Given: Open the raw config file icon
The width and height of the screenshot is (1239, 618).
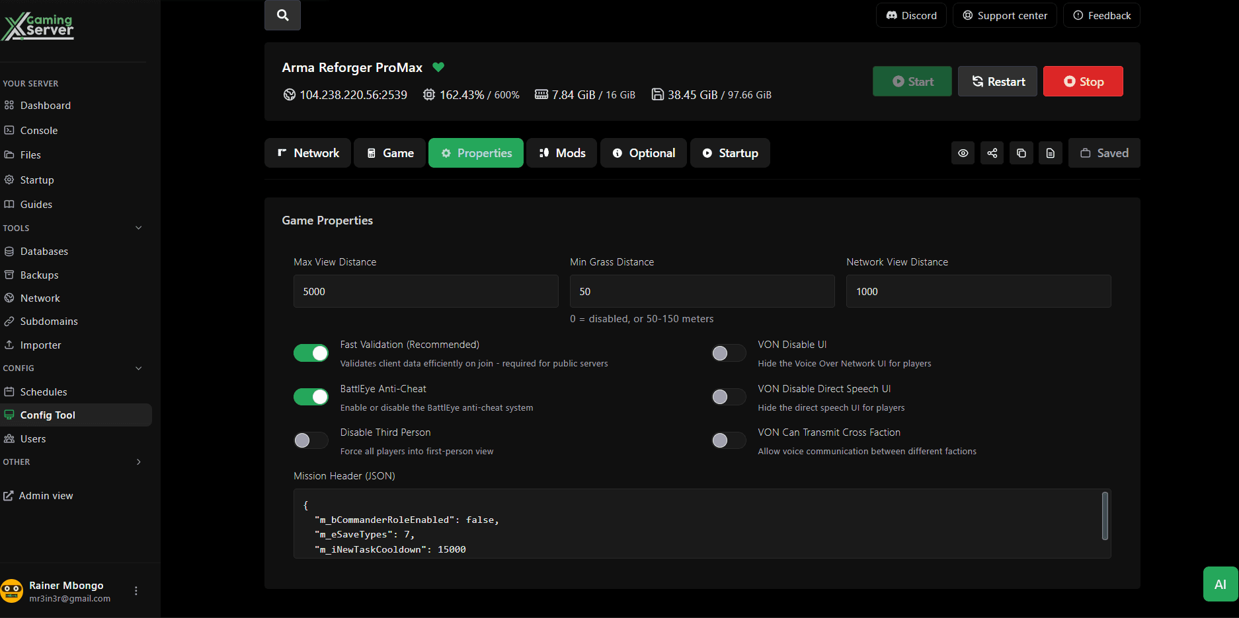Looking at the screenshot, I should (1051, 153).
